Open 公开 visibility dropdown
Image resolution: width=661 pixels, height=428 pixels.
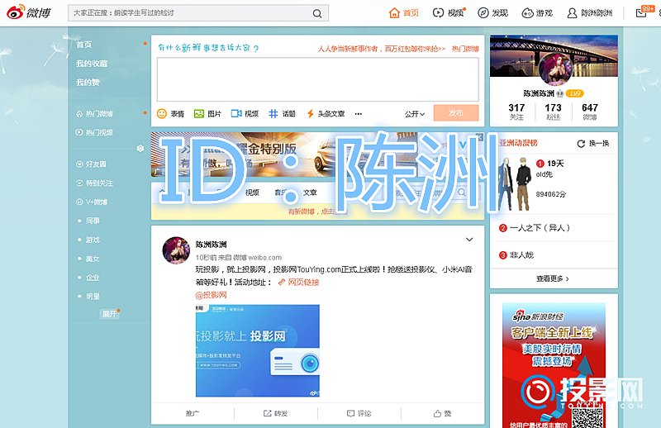(x=415, y=114)
